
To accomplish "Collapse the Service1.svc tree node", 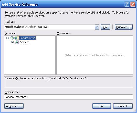I will [x=8, y=38].
